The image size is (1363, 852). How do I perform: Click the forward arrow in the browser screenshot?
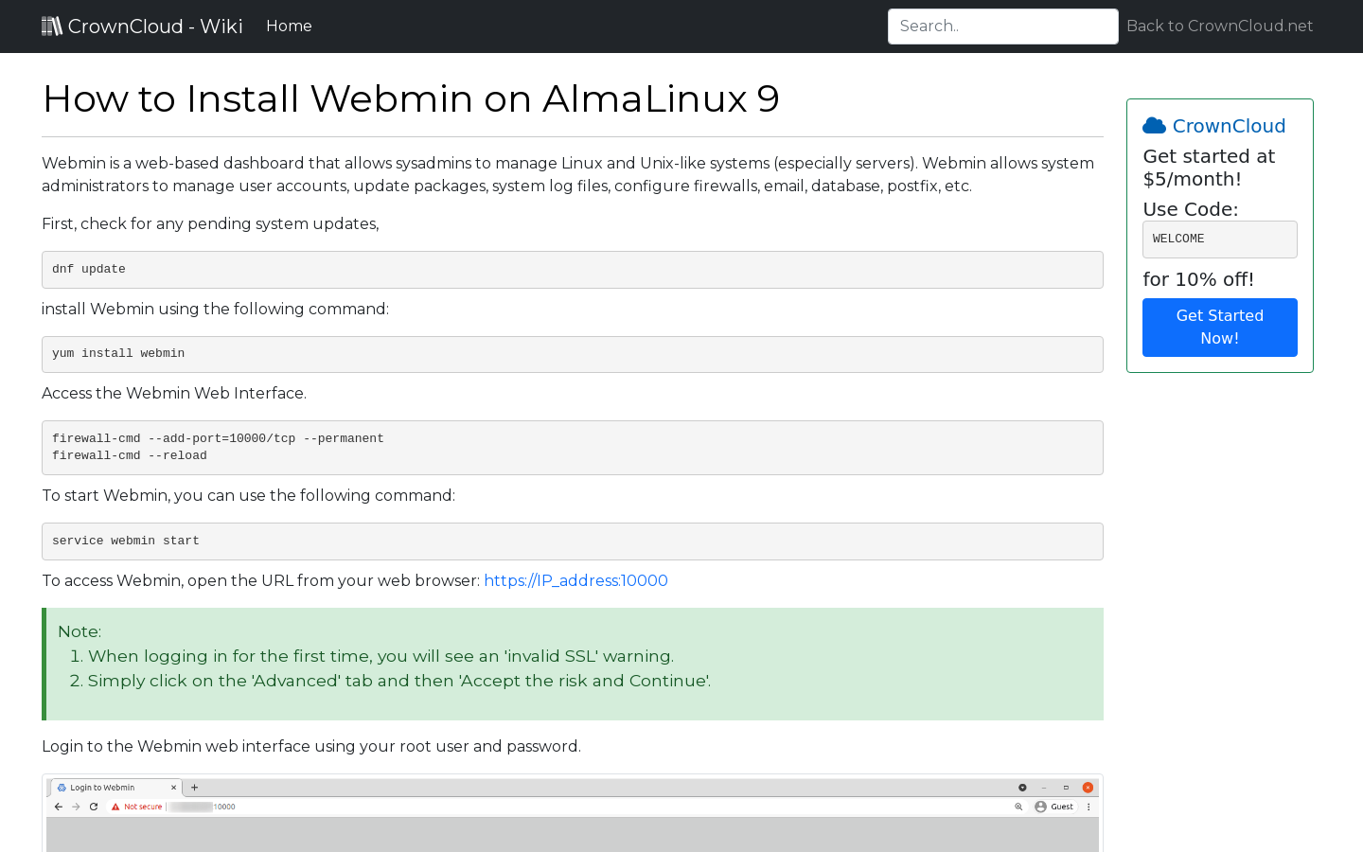click(75, 806)
